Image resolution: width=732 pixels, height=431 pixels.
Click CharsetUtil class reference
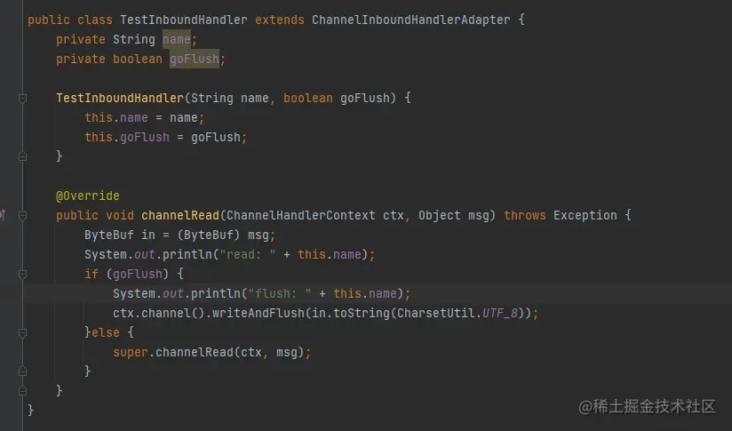point(435,314)
